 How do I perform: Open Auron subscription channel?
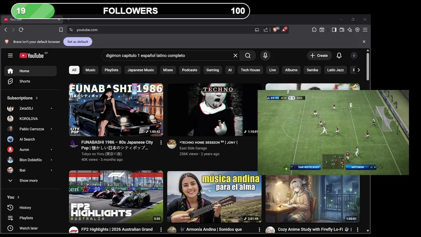[x=30, y=149]
